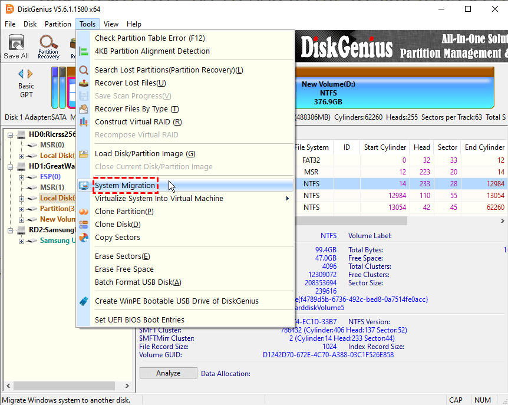Click the tree panel horizontal scrollbar thumb
508x405 pixels.
[x=64, y=386]
